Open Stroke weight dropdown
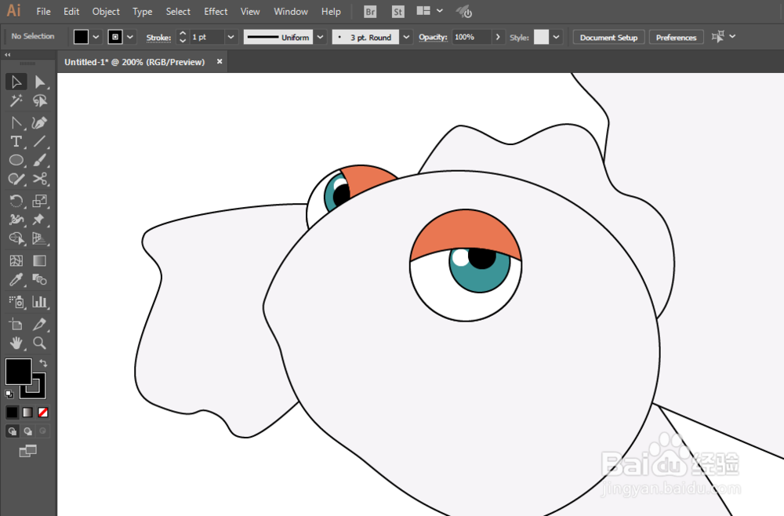 [x=230, y=37]
